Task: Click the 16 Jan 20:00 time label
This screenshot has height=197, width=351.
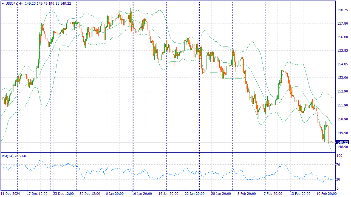Action: tap(168, 194)
